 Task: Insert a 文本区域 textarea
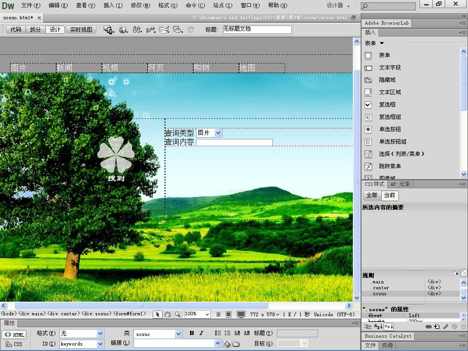[390, 92]
